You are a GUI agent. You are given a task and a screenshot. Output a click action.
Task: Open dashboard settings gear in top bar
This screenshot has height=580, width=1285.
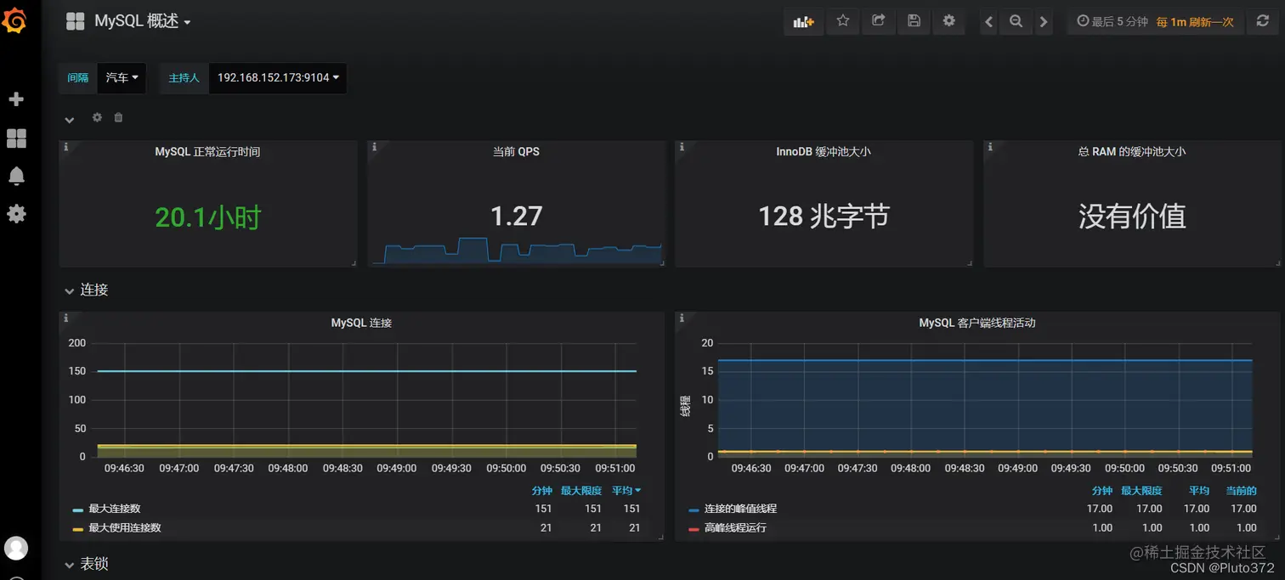[x=949, y=21]
